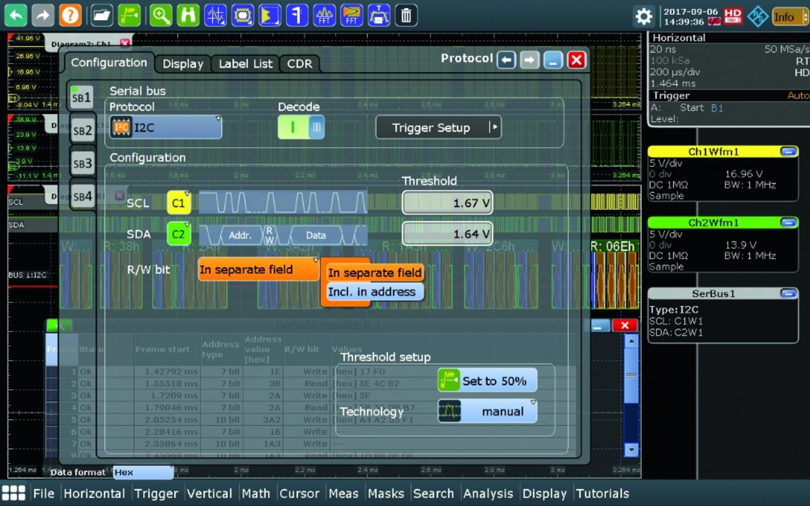Open the Vertical menu
The image size is (810, 506).
point(209,493)
